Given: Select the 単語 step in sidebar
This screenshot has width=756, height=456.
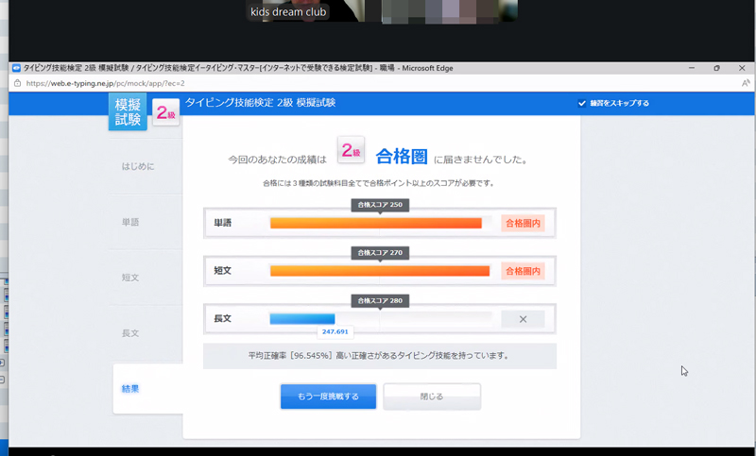Looking at the screenshot, I should tap(130, 222).
